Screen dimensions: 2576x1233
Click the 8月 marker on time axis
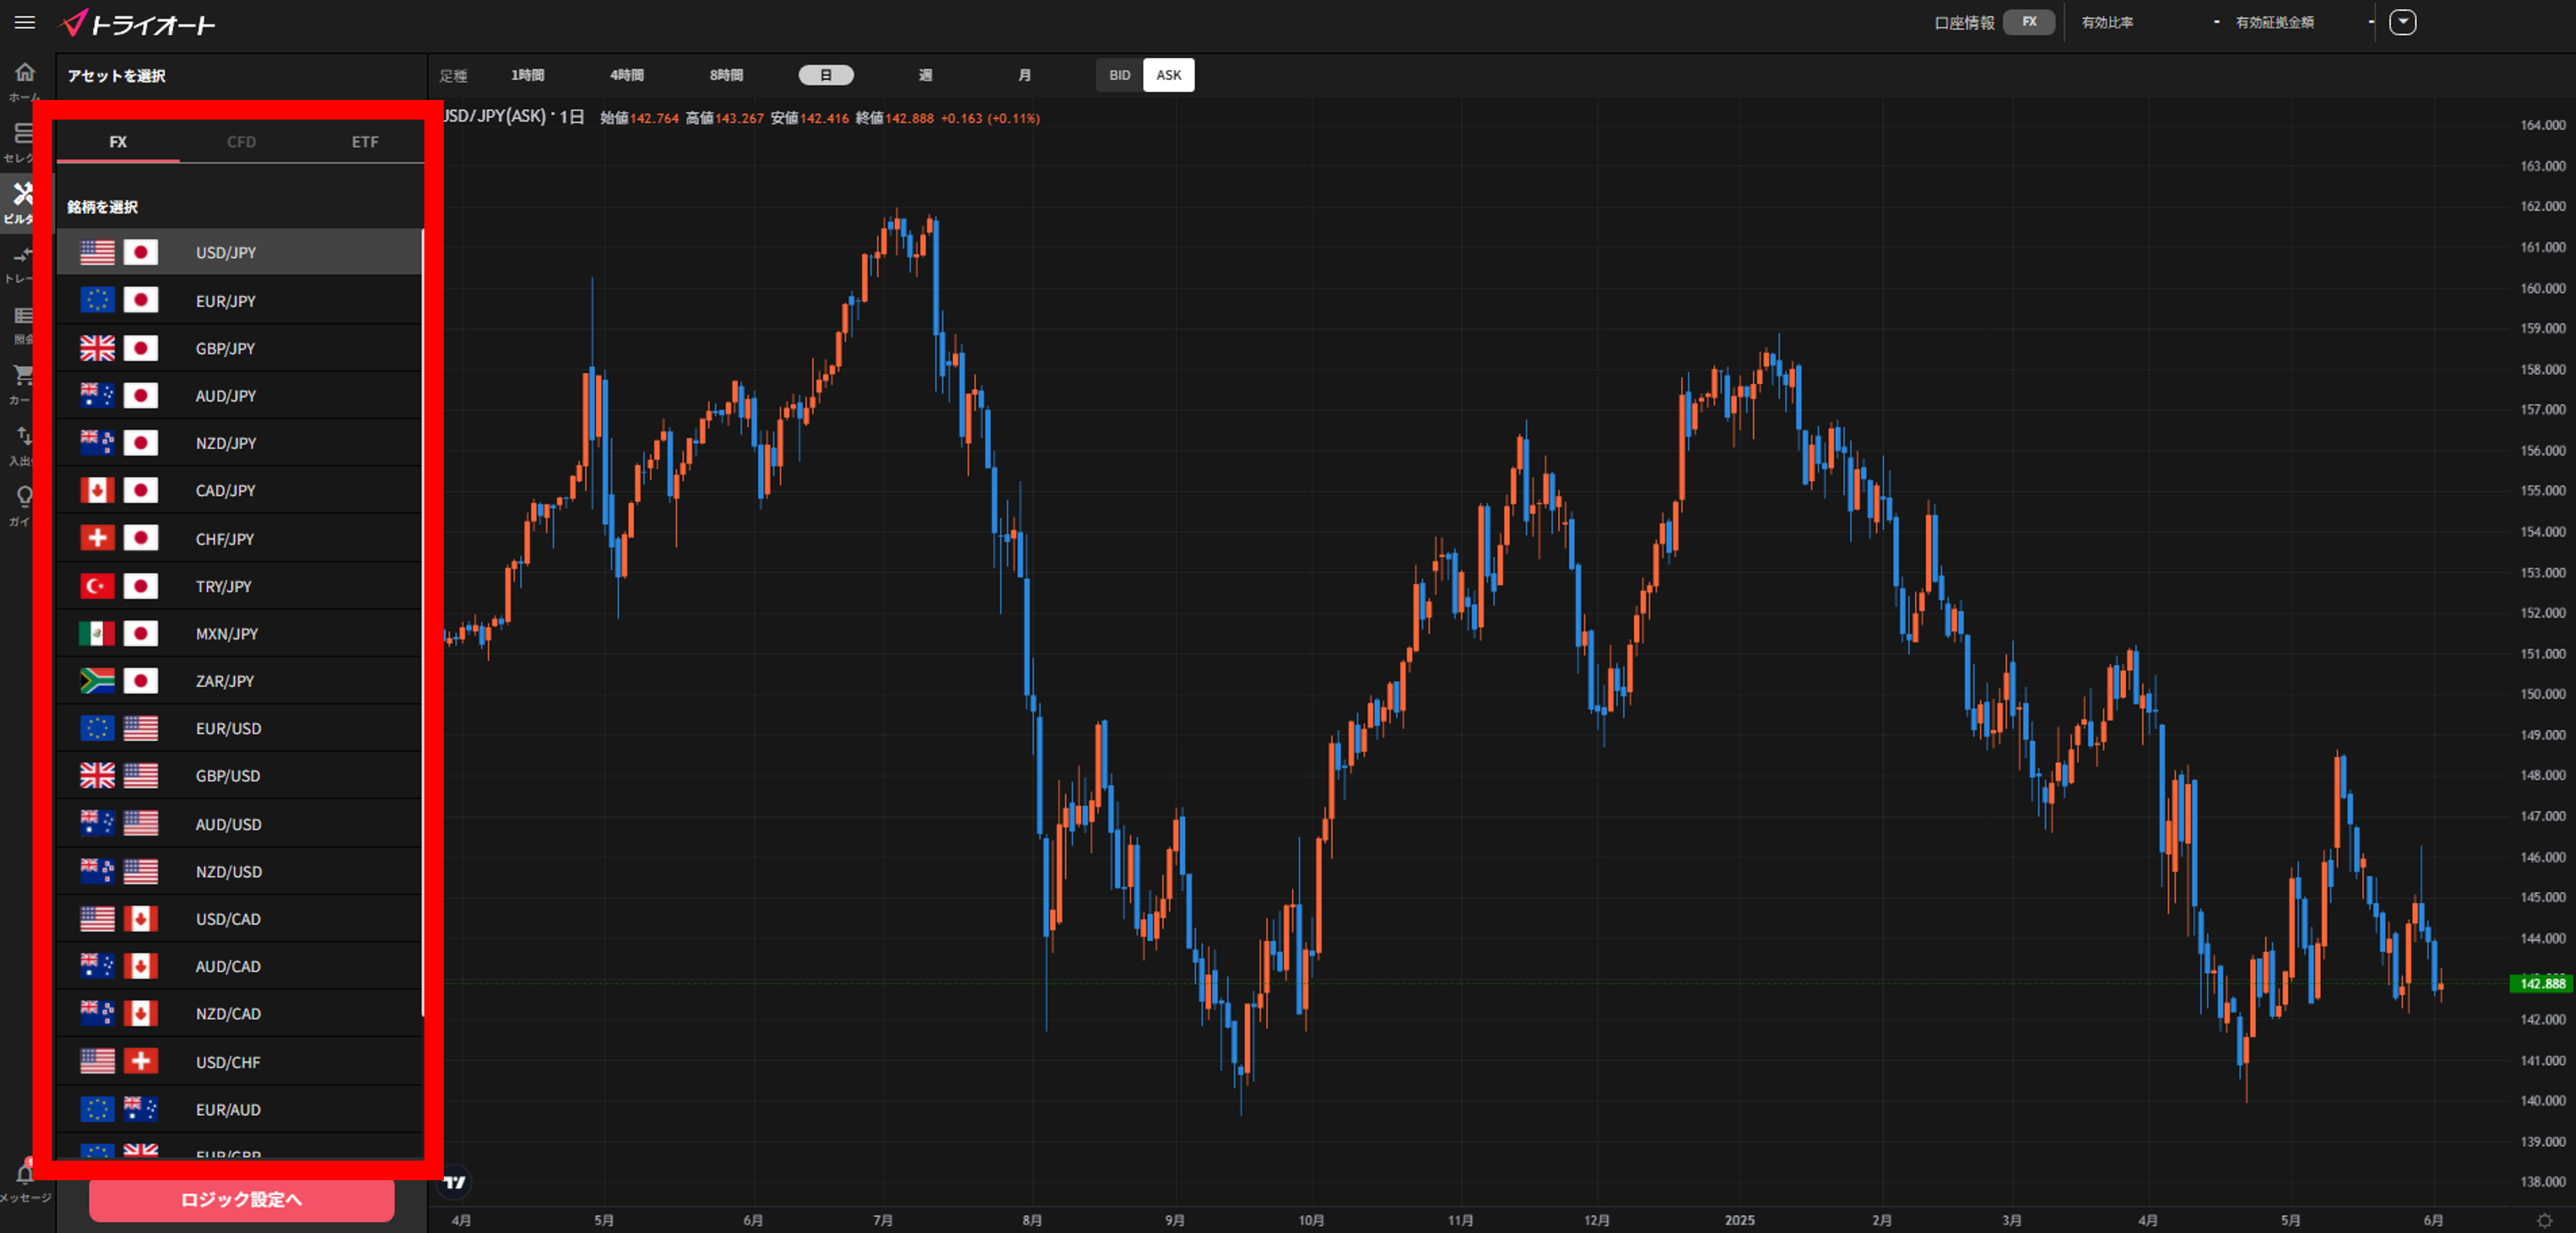pos(1032,1220)
